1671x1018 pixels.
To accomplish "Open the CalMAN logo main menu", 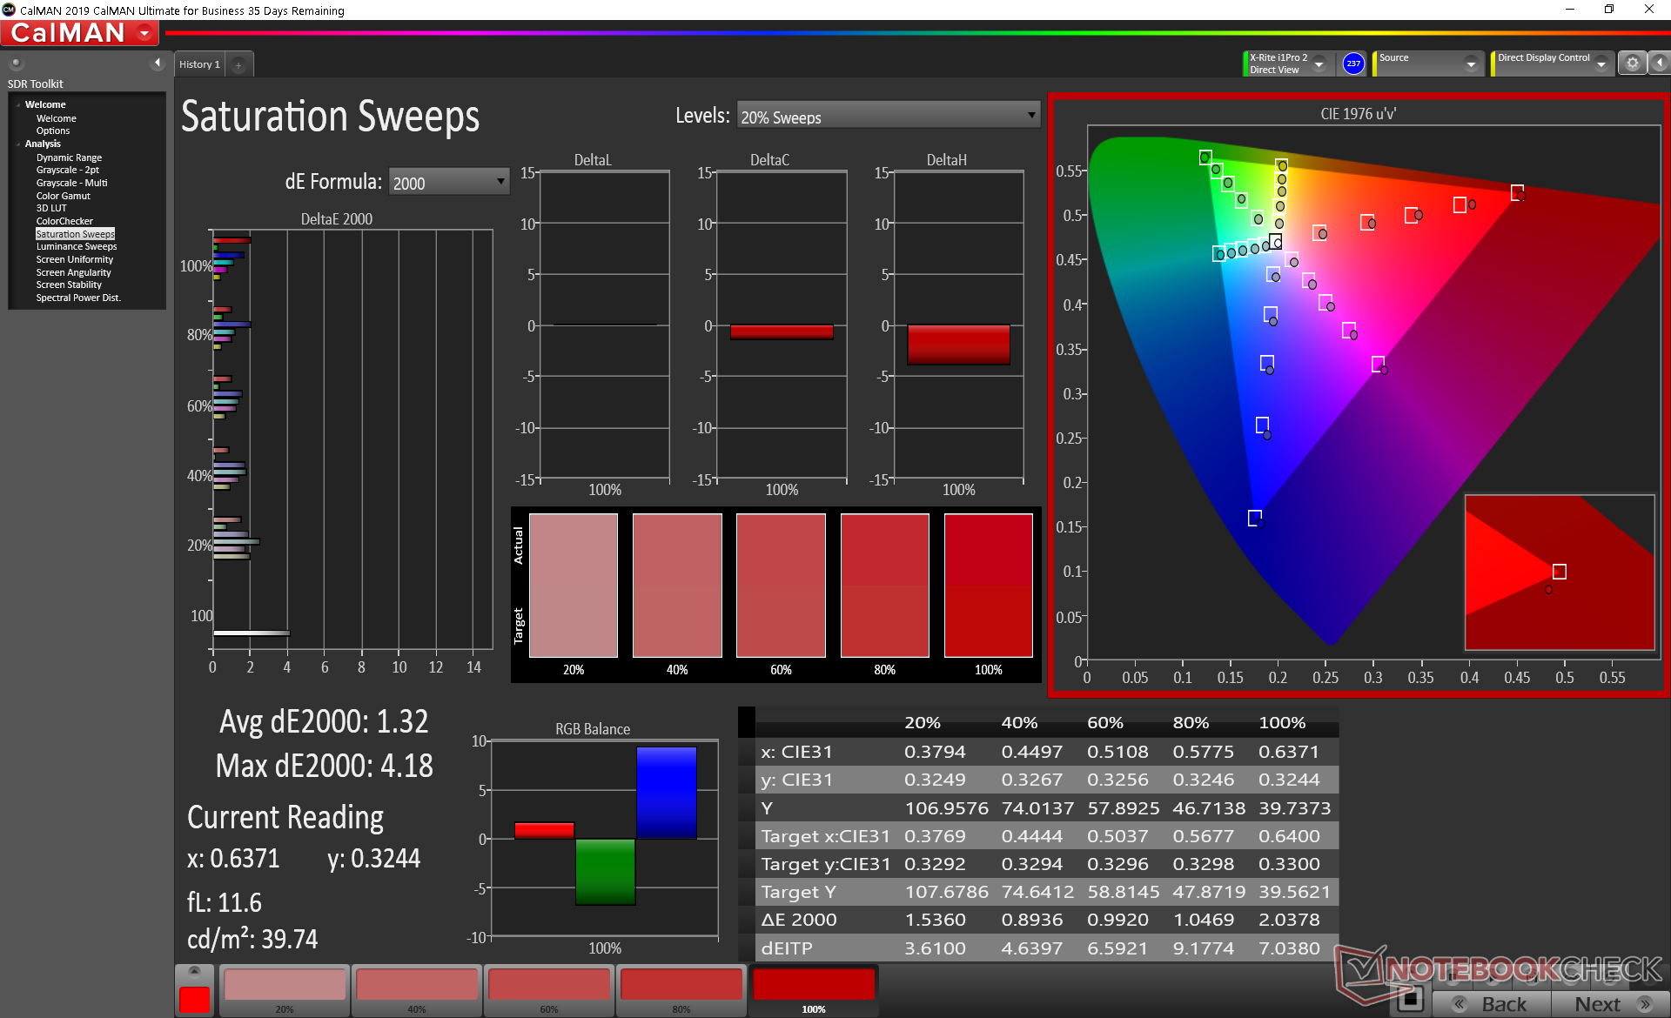I will click(80, 33).
